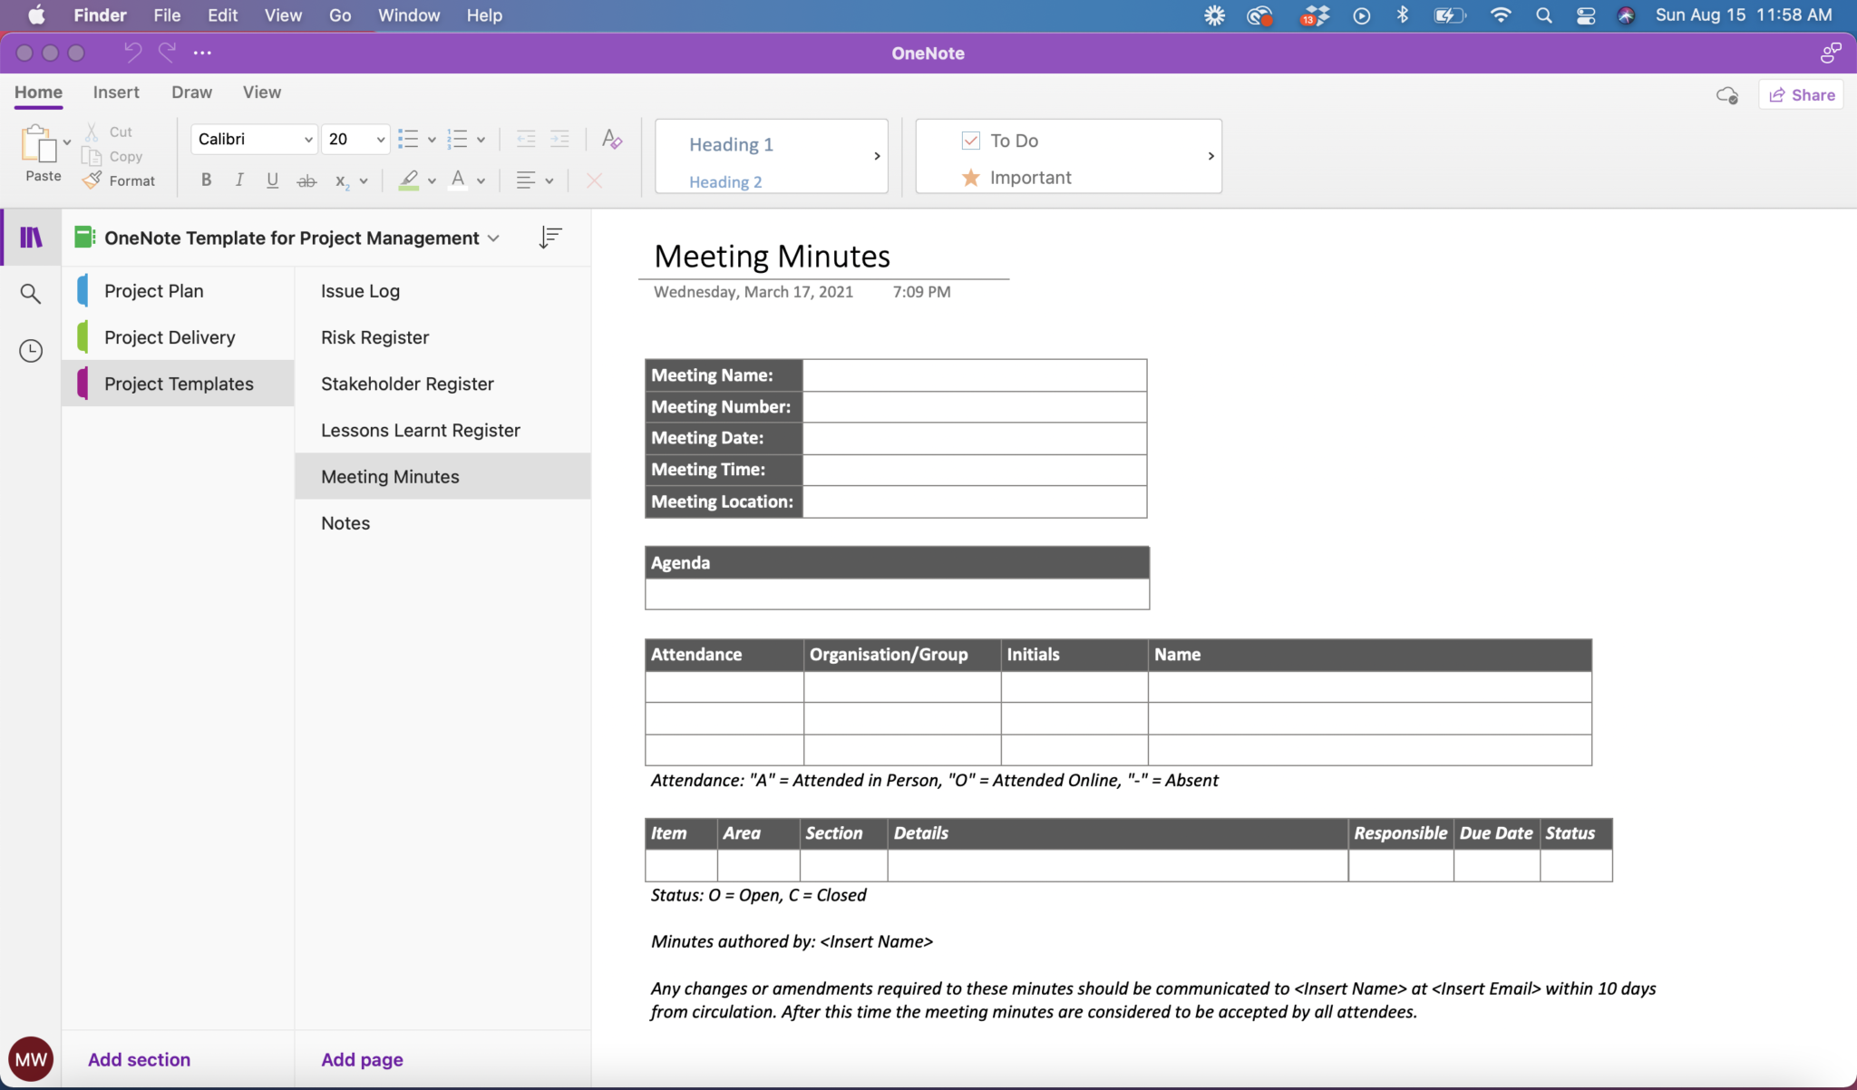Expand the notebook name dropdown chevron

click(493, 238)
